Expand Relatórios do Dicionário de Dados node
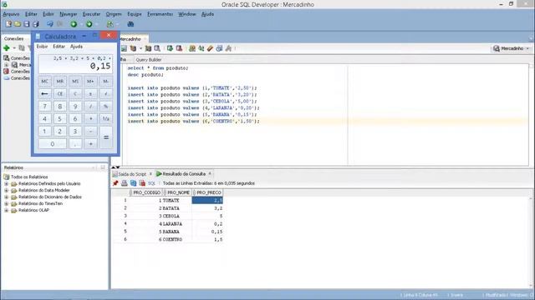The height and width of the screenshot is (300, 535). click(x=6, y=197)
